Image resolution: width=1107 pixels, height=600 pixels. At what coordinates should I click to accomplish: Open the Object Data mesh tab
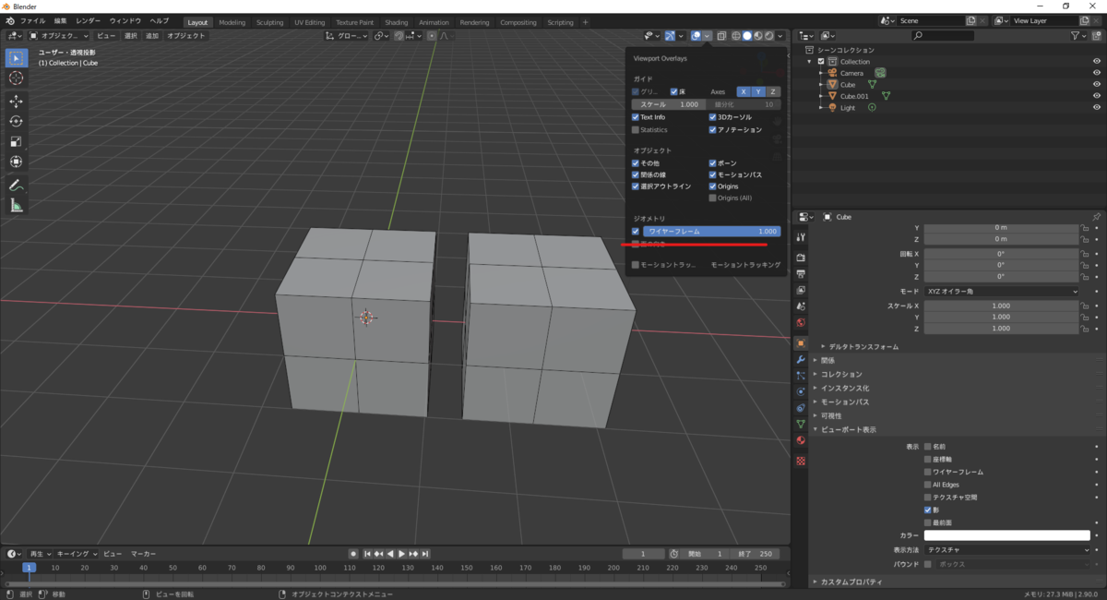click(801, 424)
